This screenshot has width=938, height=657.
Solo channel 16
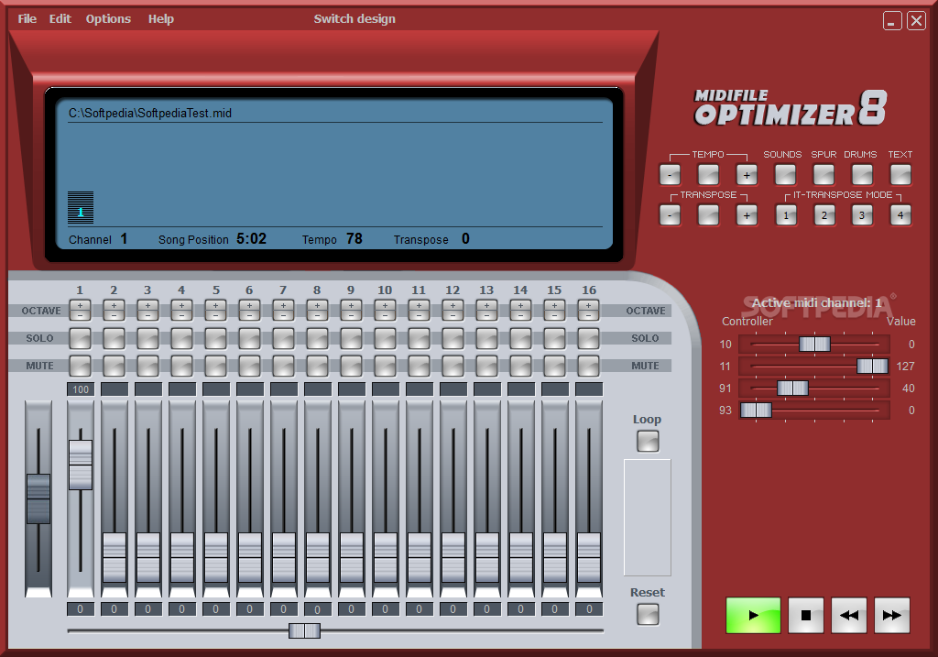pos(589,338)
